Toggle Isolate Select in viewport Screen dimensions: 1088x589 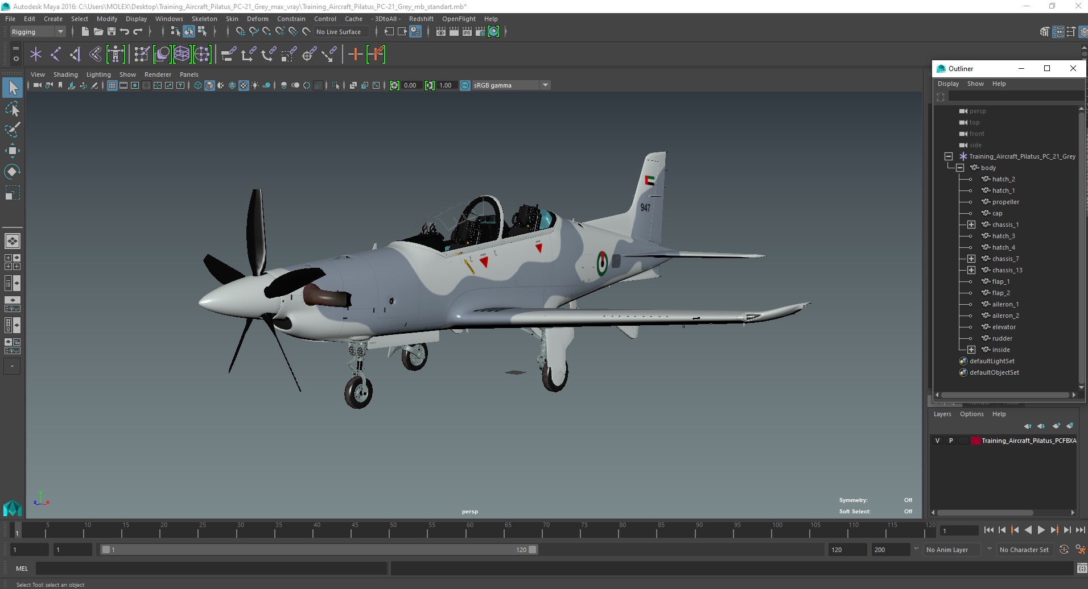[x=336, y=85]
